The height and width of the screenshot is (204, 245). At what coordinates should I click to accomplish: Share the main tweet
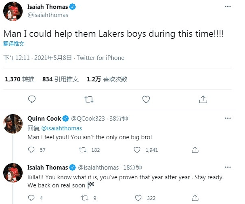203,99
